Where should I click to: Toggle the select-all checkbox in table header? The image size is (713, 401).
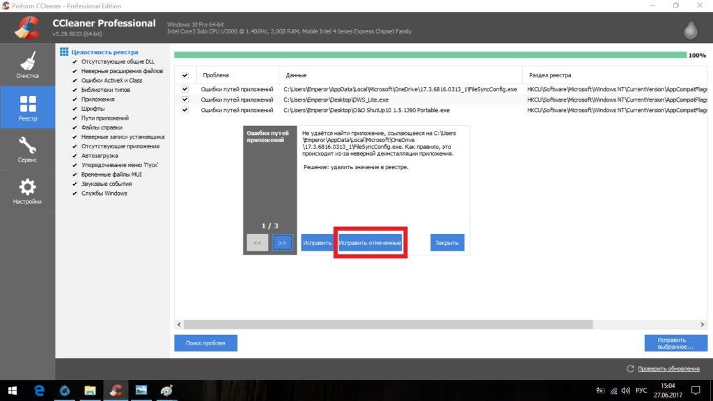[x=185, y=75]
